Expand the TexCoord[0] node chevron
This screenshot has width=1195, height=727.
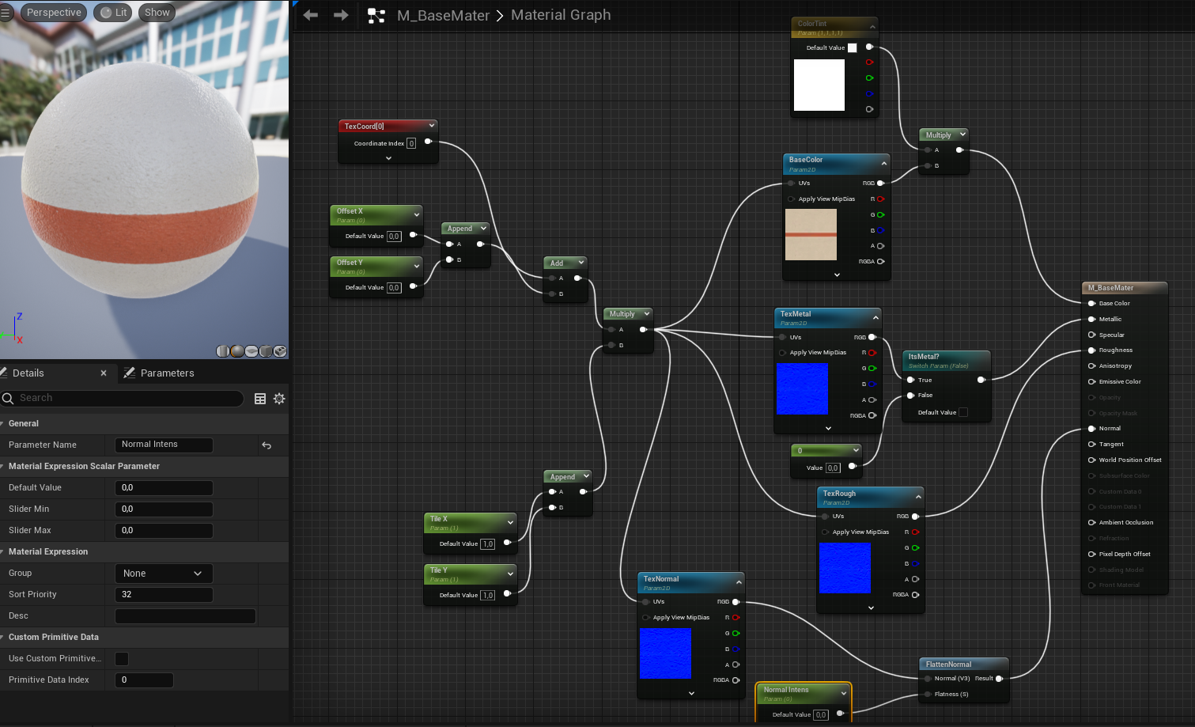pyautogui.click(x=388, y=158)
